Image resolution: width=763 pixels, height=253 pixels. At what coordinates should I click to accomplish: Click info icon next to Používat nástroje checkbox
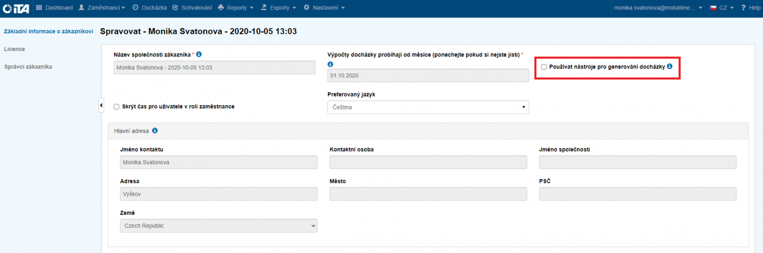[x=669, y=67]
